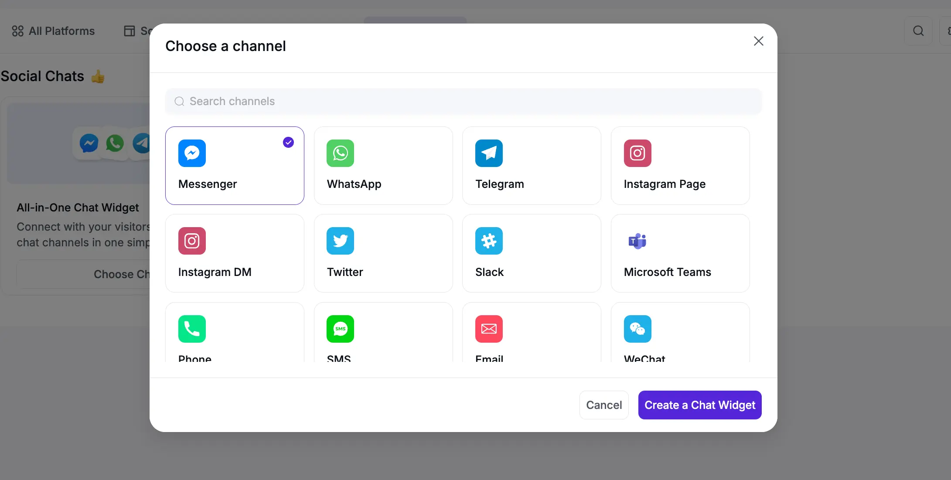Image resolution: width=951 pixels, height=480 pixels.
Task: Select the Email channel icon
Action: pos(489,329)
